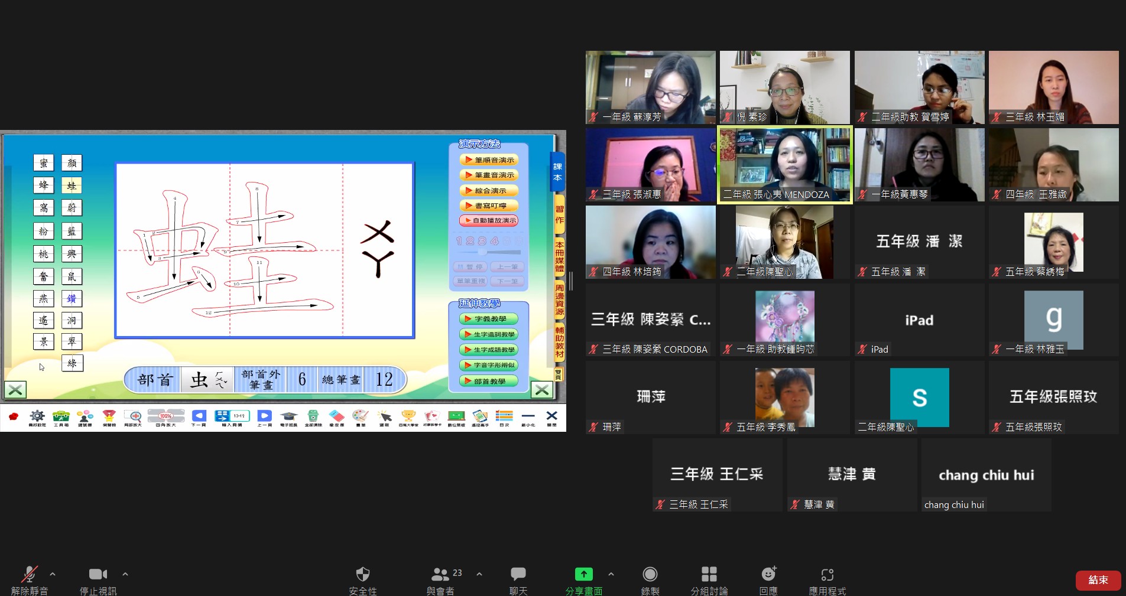Select the character 蜜 from the word list

point(43,162)
